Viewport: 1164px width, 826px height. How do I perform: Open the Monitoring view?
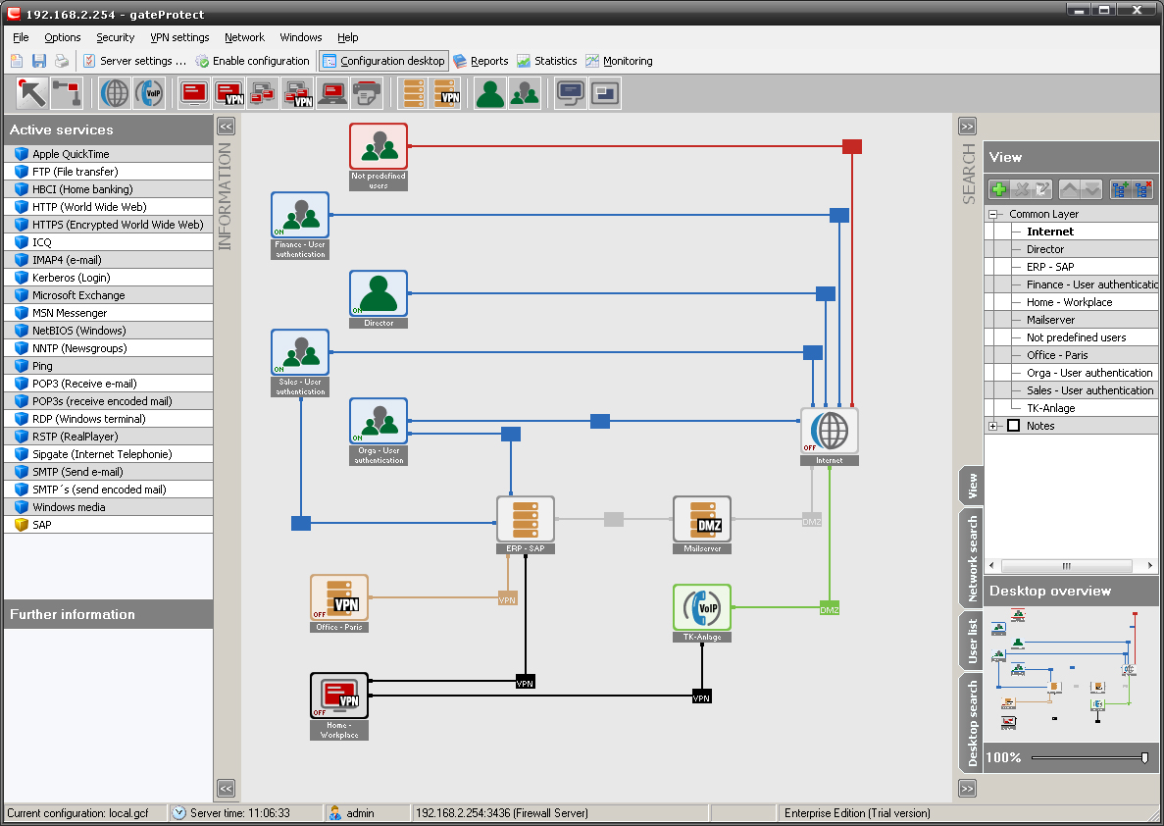(x=619, y=61)
